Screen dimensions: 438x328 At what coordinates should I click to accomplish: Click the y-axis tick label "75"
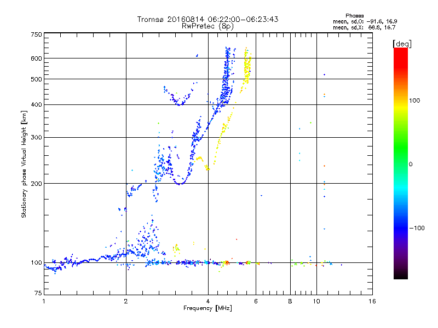point(38,293)
